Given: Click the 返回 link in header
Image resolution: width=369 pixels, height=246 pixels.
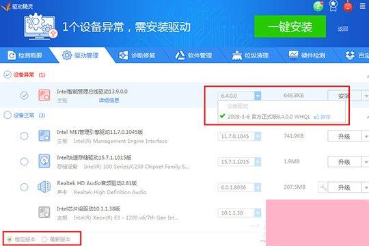Looking at the screenshot, I should (x=343, y=29).
